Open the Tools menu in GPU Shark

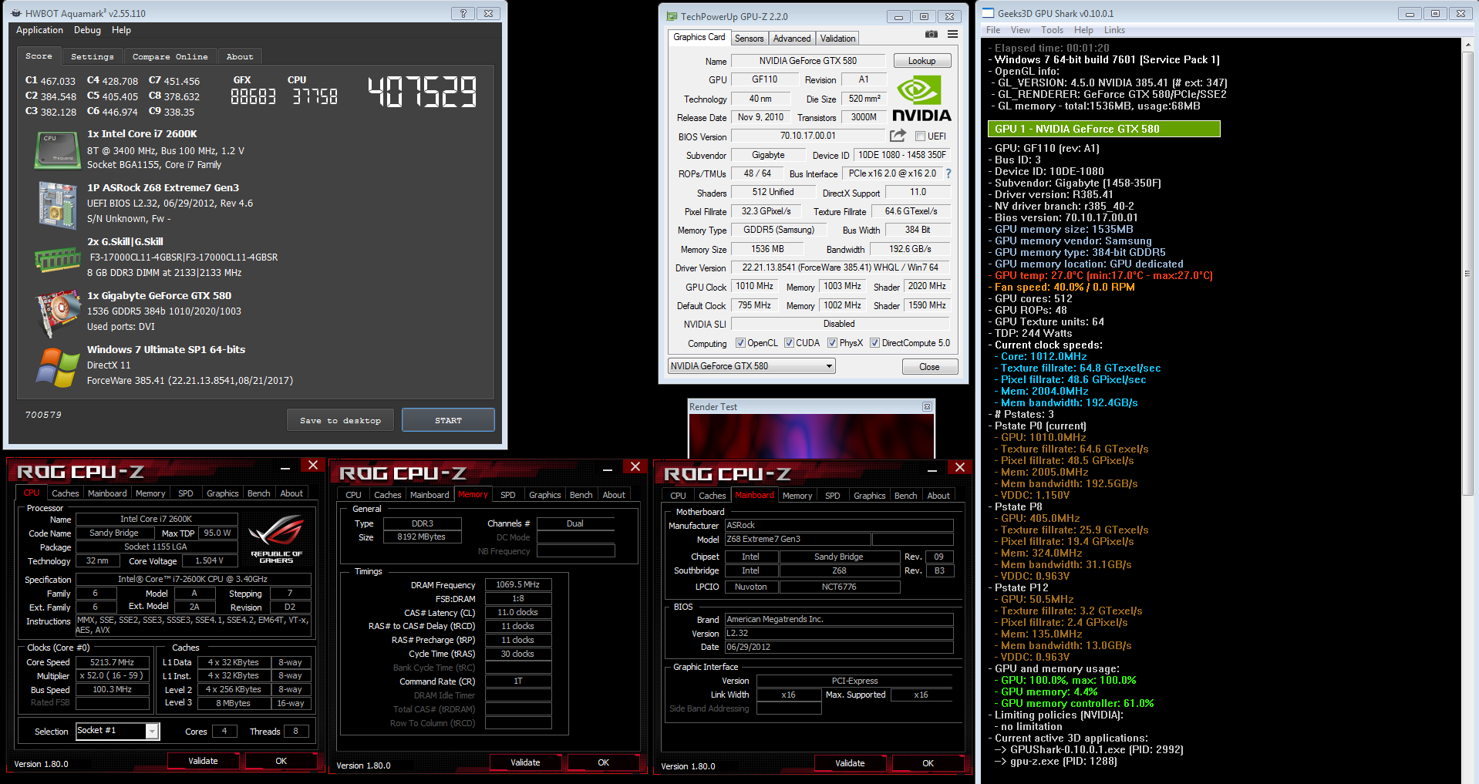click(x=1052, y=30)
